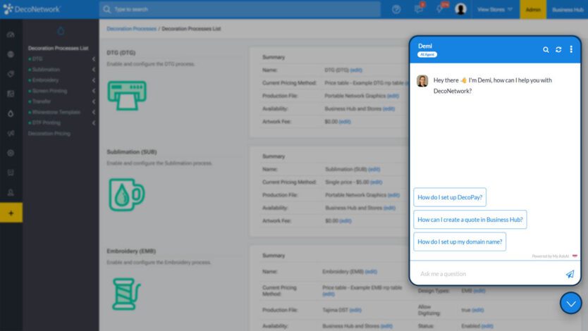Send the chat message paper plane
The image size is (588, 331).
click(570, 274)
